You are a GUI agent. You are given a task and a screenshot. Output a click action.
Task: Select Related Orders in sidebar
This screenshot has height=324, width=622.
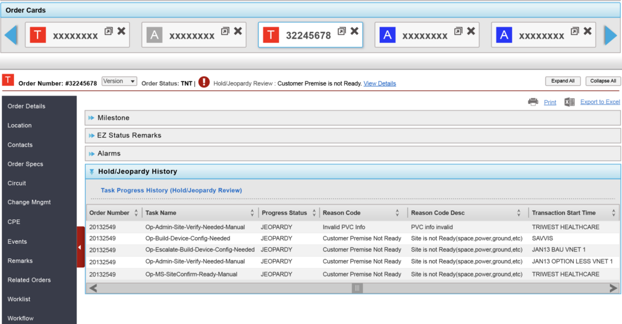coord(29,280)
